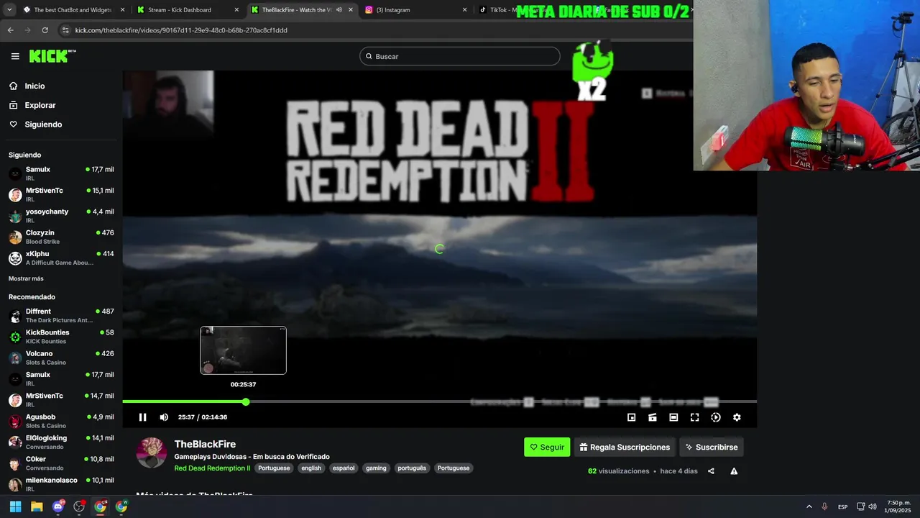This screenshot has width=920, height=518.
Task: View site information icon in address bar
Action: pos(65,30)
